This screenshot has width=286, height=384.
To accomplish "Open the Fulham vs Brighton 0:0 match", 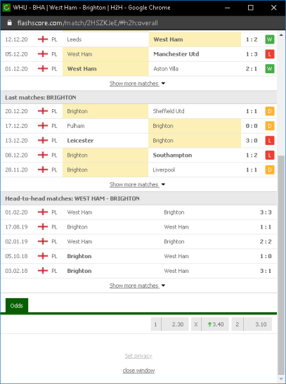I will pyautogui.click(x=138, y=126).
